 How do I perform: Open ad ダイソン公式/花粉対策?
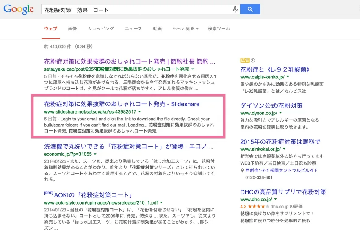[x=271, y=105]
